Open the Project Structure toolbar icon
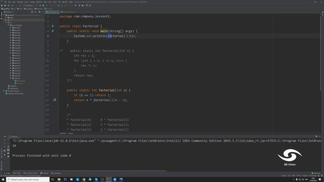The height and width of the screenshot is (182, 324). (x=83, y=6)
